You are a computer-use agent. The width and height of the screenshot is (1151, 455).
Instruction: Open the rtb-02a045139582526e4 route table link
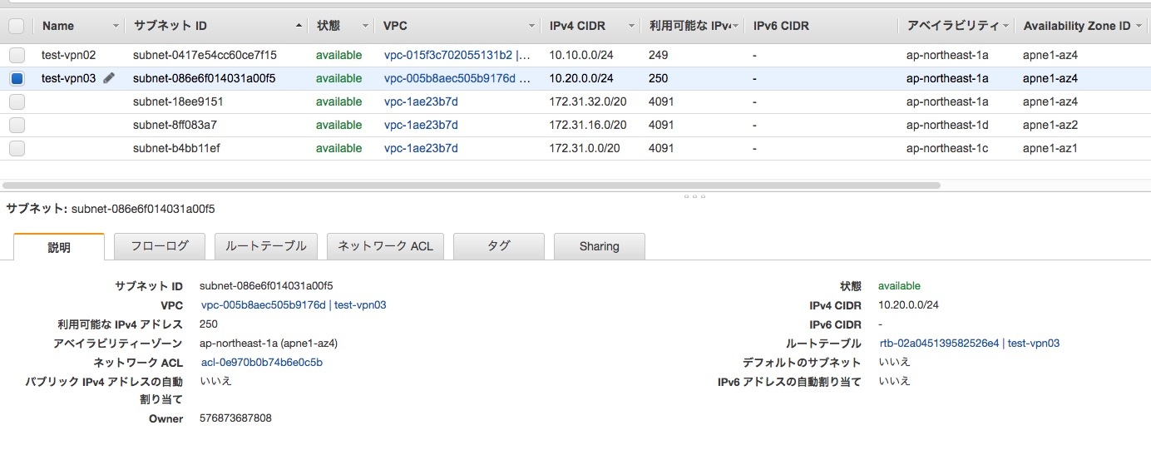tap(938, 343)
